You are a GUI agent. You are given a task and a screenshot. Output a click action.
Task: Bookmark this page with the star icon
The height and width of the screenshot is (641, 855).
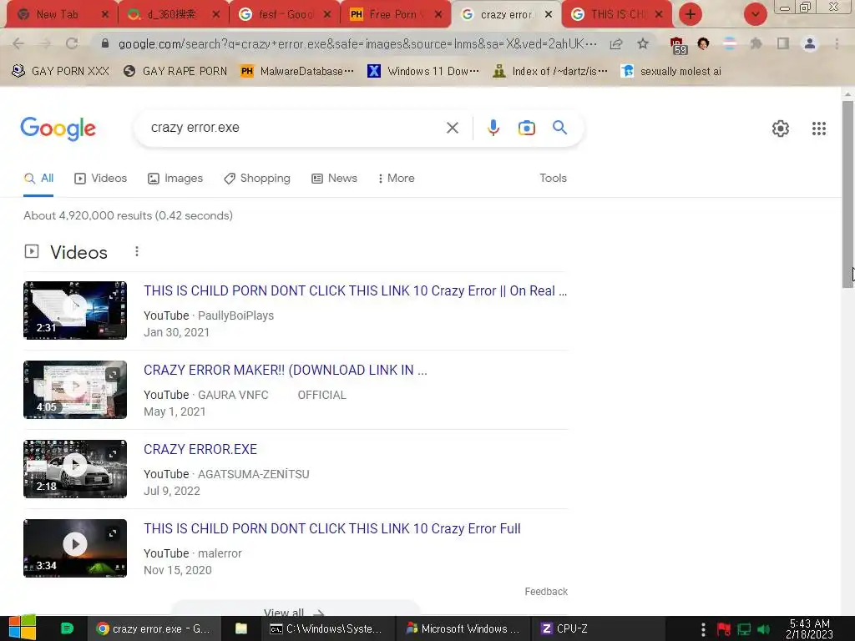coord(643,43)
